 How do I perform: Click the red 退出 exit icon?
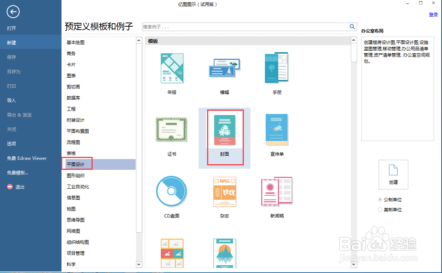(x=10, y=186)
